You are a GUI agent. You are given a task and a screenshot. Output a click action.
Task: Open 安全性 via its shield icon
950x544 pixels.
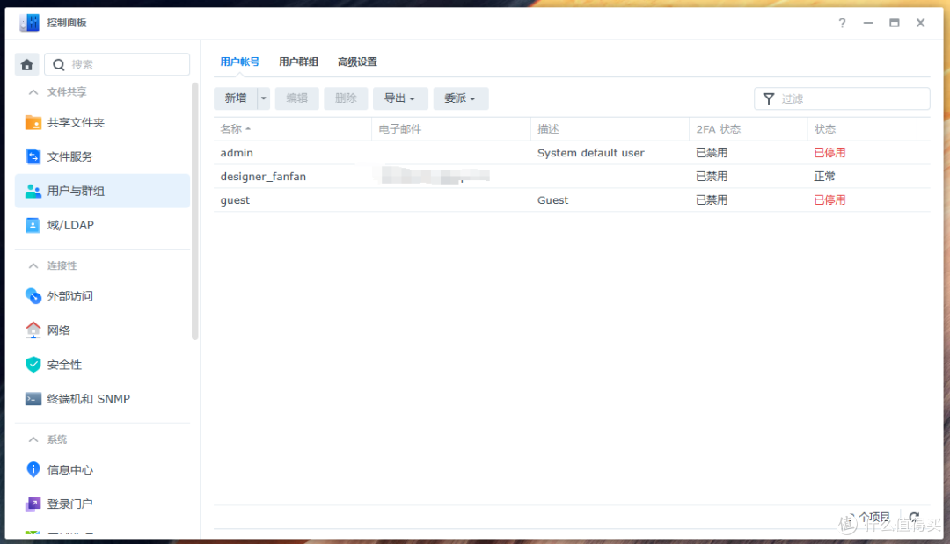coord(33,365)
